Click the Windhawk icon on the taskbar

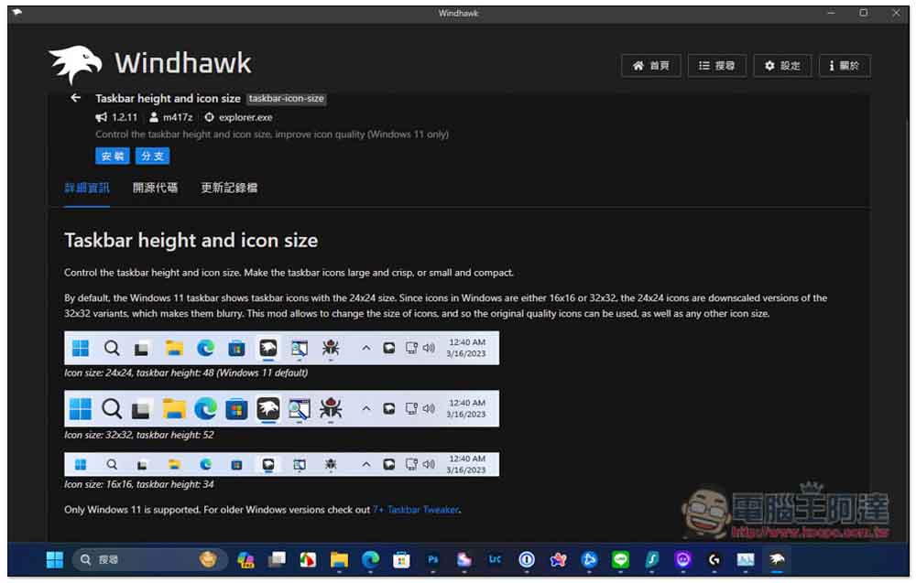coord(777,560)
